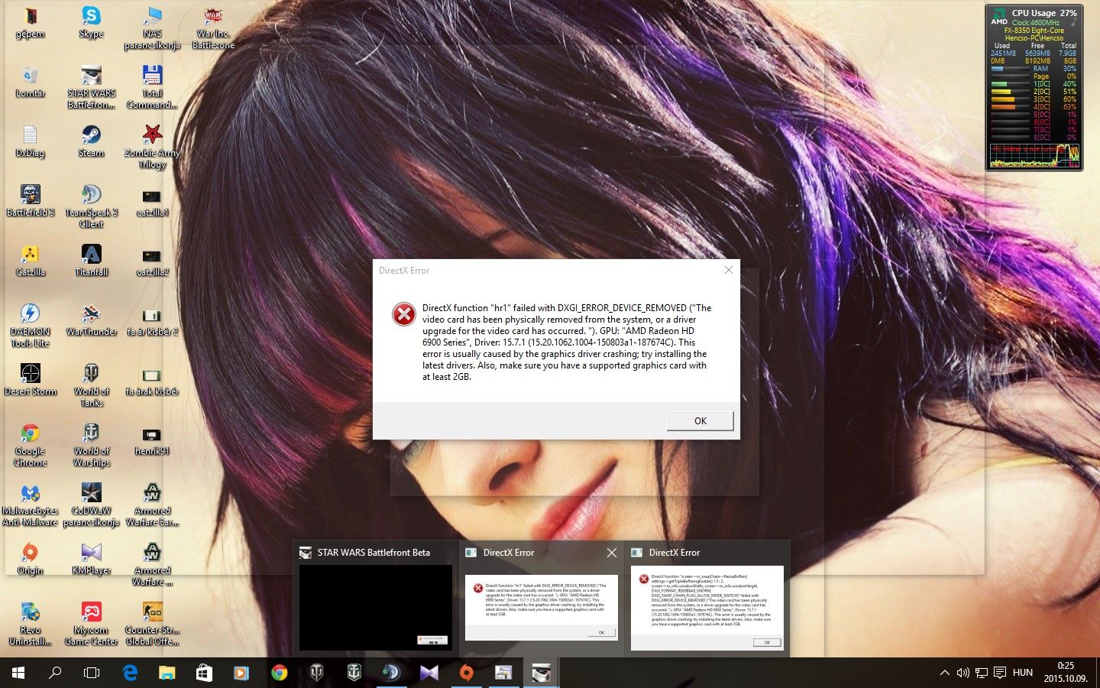Launch My.com Game Center shortcut
This screenshot has height=688, width=1100.
[x=91, y=624]
